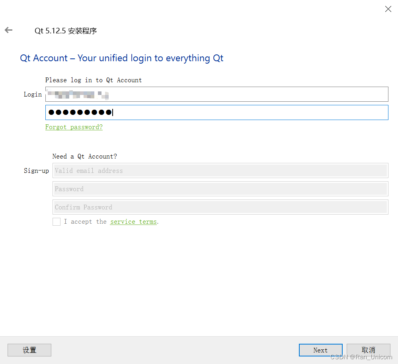Click the 'Login' label
Image resolution: width=398 pixels, height=364 pixels.
click(x=33, y=95)
